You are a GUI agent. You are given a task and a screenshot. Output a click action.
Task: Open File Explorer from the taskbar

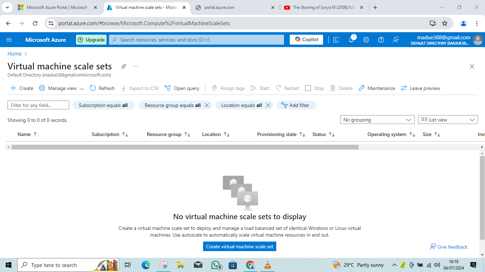coord(181,265)
